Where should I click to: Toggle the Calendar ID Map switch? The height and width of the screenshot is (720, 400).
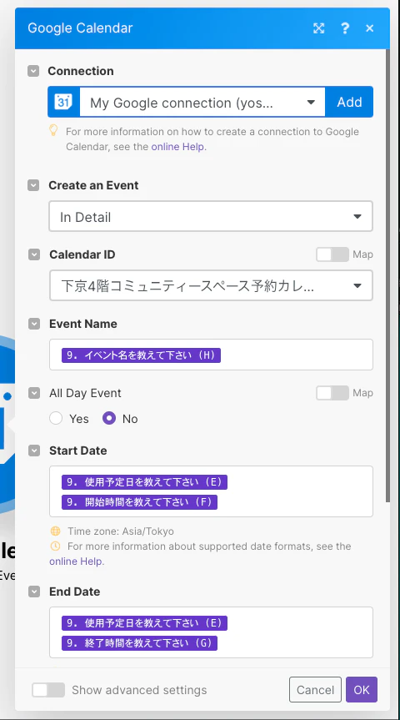coord(332,254)
